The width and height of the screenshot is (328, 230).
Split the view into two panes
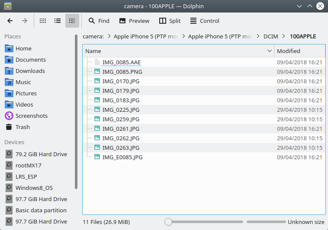170,21
